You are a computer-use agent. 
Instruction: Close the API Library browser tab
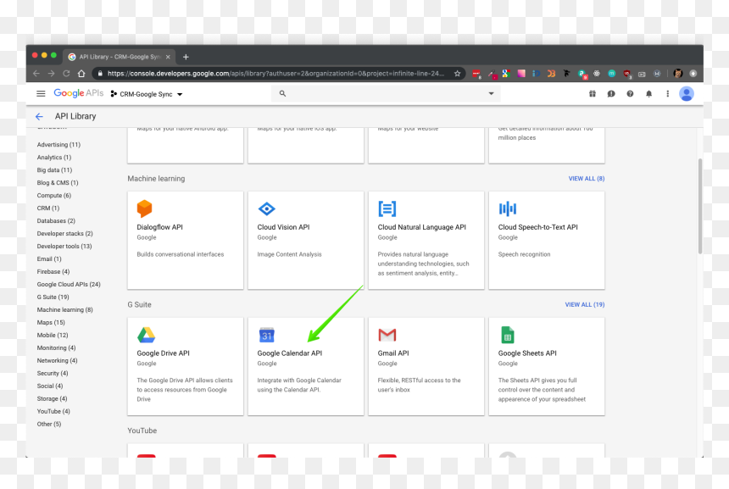168,57
